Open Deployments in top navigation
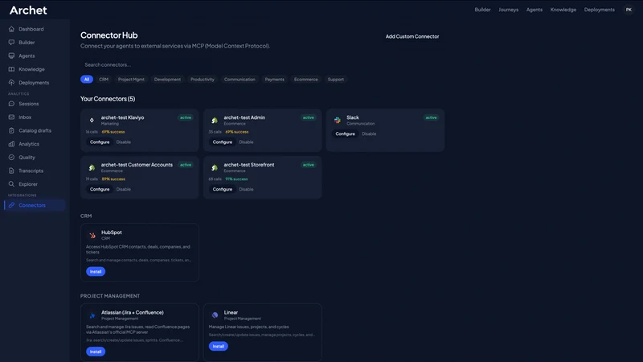This screenshot has height=362, width=643. 599,10
